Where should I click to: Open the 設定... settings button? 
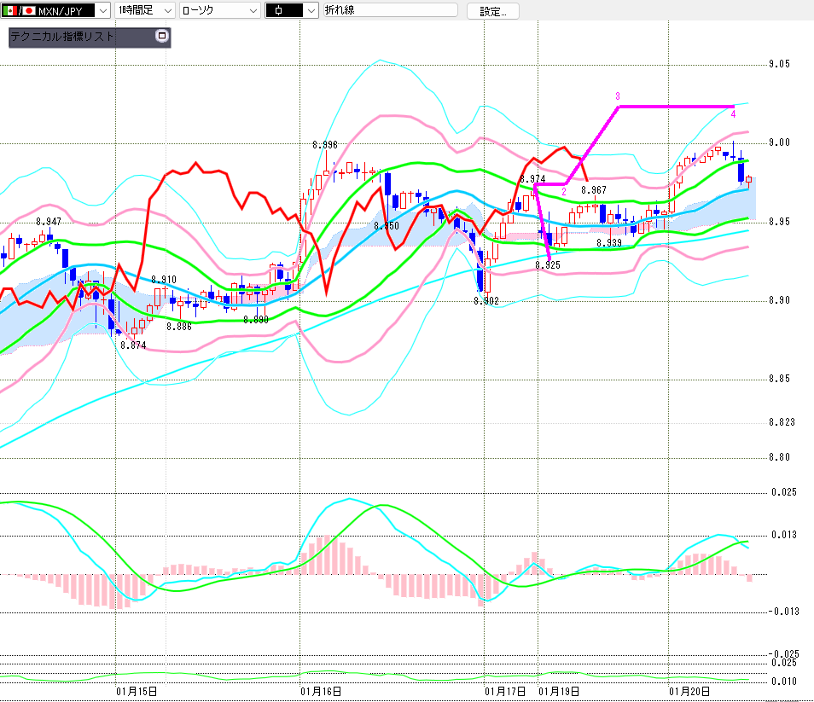point(492,11)
